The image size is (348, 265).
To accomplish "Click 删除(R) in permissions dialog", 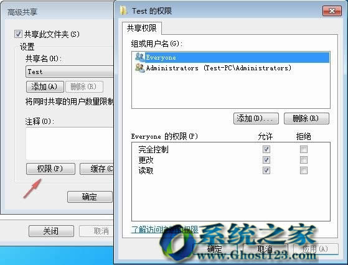I will tap(306, 118).
